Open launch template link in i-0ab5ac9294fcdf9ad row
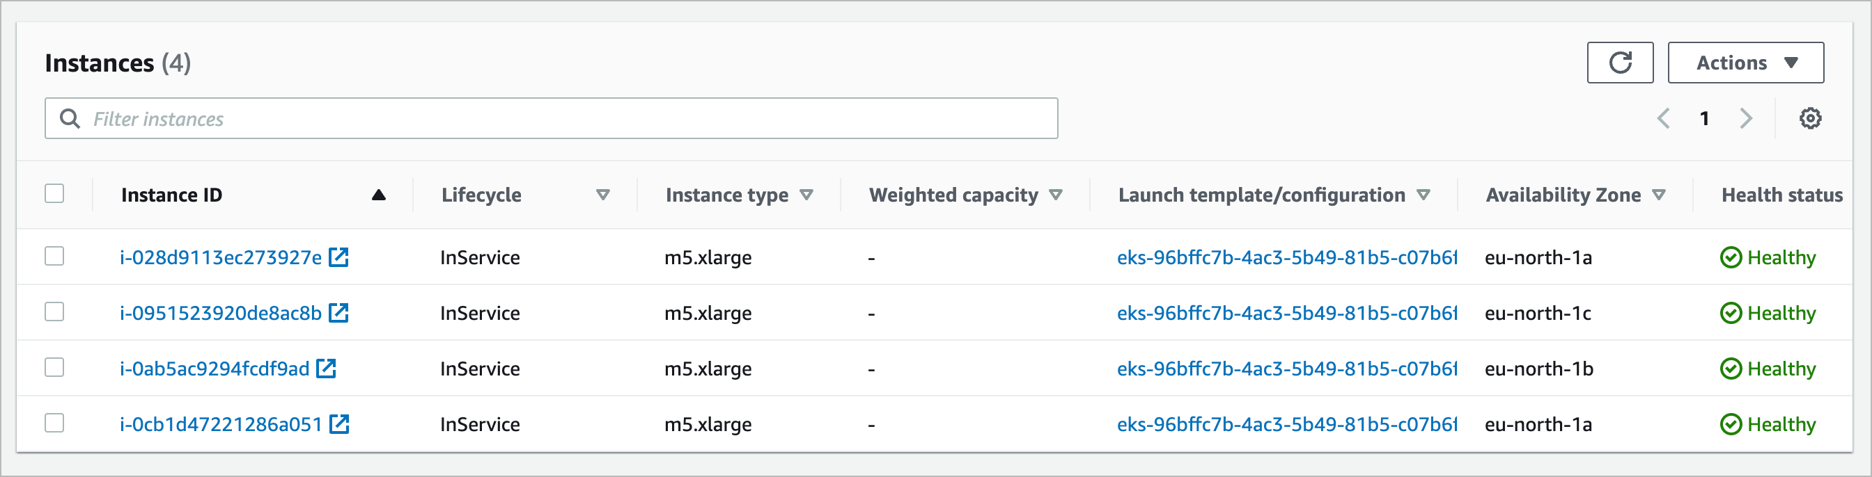The image size is (1872, 477). (1287, 369)
